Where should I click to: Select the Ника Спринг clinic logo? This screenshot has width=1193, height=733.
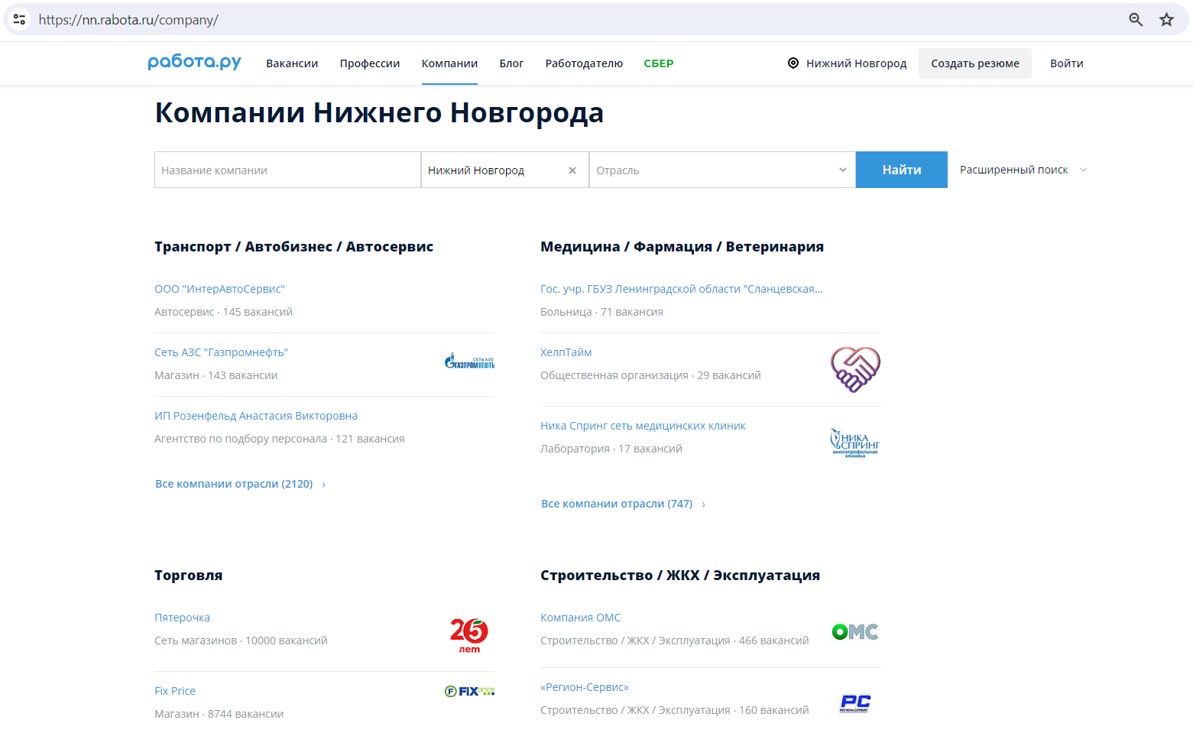(x=855, y=443)
